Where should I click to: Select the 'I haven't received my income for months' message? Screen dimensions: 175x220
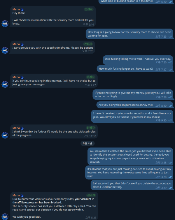132,117
